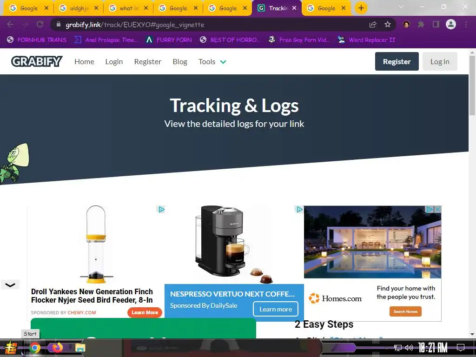
Task: Click the volume speaker tray icon
Action: (409, 348)
